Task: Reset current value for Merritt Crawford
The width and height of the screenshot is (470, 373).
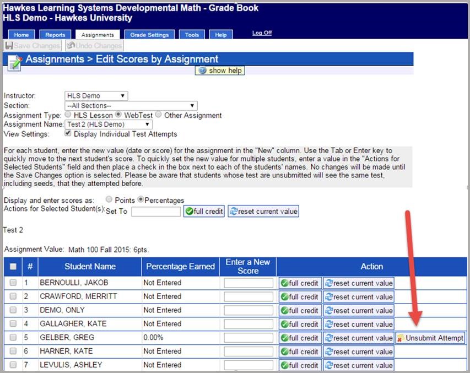Action: pyautogui.click(x=358, y=297)
